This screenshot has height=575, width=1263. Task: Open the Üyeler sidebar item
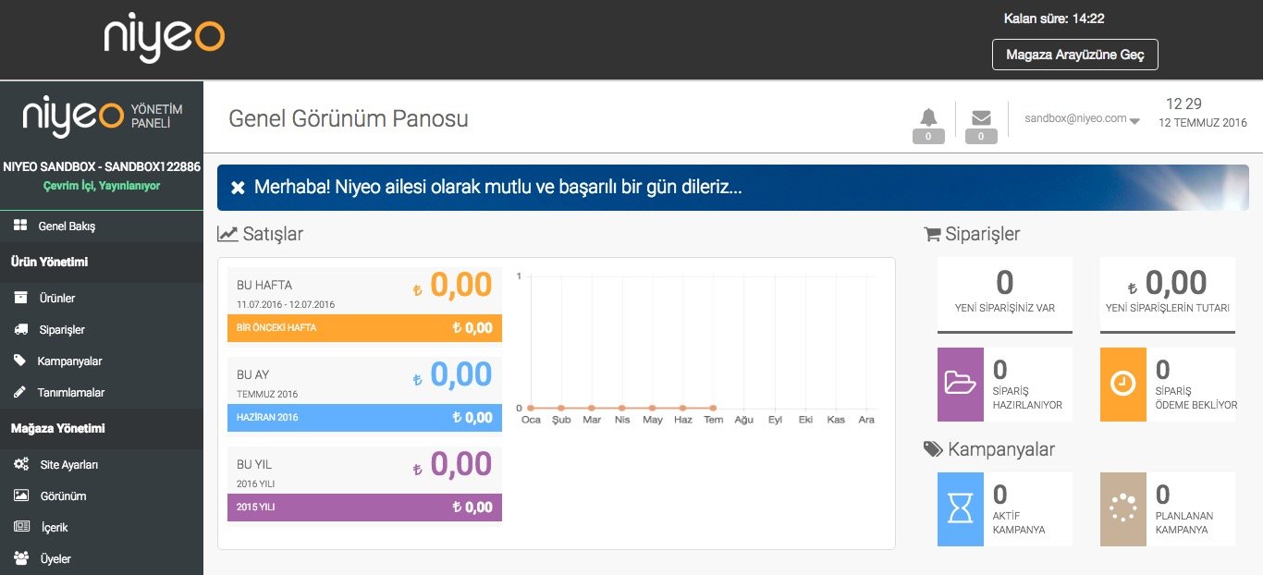pyautogui.click(x=55, y=559)
